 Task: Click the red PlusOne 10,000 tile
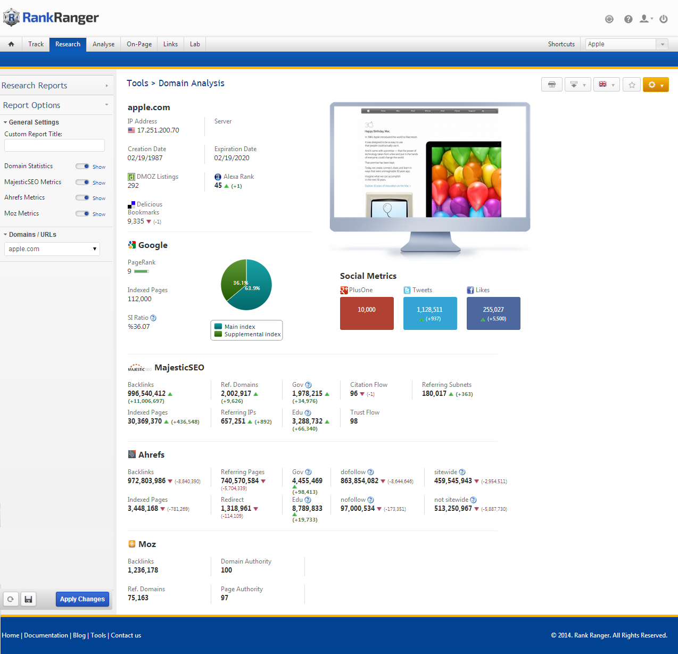point(367,313)
